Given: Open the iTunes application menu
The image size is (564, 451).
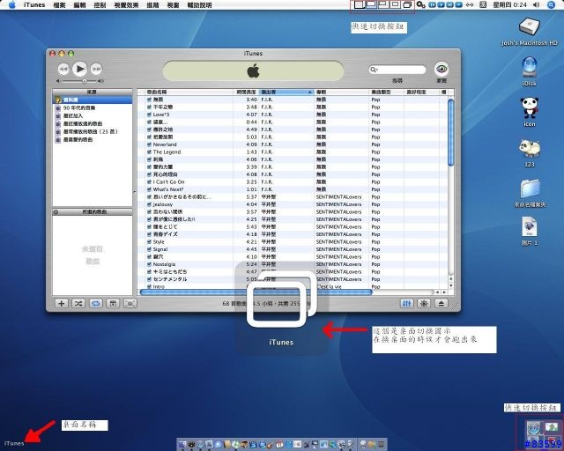Looking at the screenshot, I should pos(34,4).
